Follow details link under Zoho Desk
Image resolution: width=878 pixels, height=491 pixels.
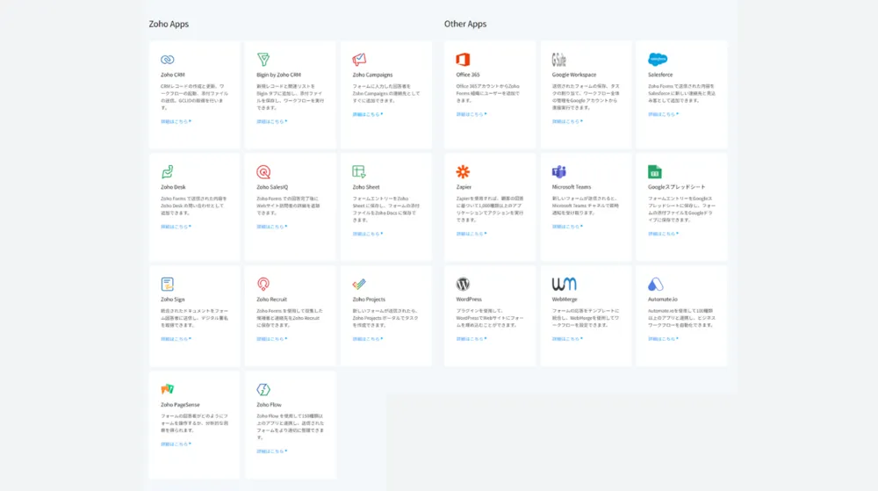tap(176, 227)
